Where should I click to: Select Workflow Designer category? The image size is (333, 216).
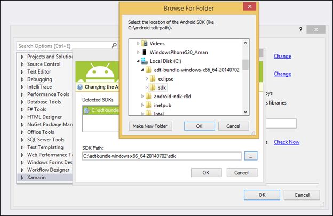pos(48,170)
